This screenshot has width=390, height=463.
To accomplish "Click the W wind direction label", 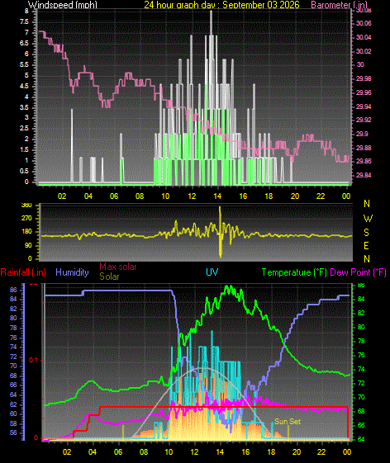I will pyautogui.click(x=368, y=219).
